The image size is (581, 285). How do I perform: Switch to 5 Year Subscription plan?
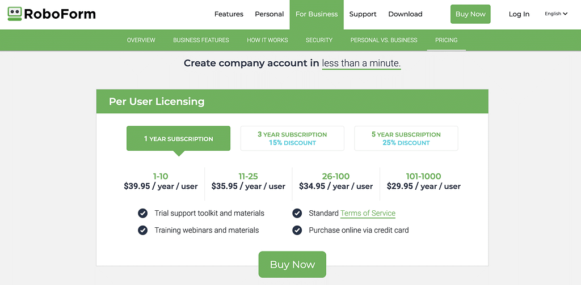point(406,139)
